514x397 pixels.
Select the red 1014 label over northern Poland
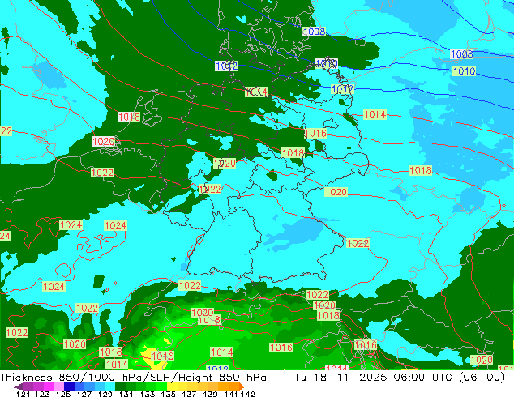(375, 115)
